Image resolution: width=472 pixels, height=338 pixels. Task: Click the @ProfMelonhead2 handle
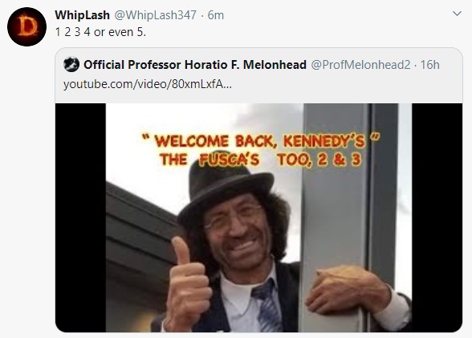tap(360, 65)
